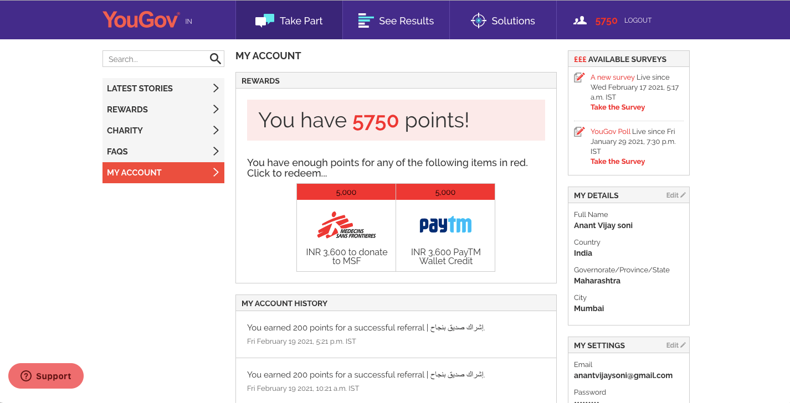The width and height of the screenshot is (790, 403).
Task: Expand Latest Stories chevron arrow
Action: coord(216,88)
